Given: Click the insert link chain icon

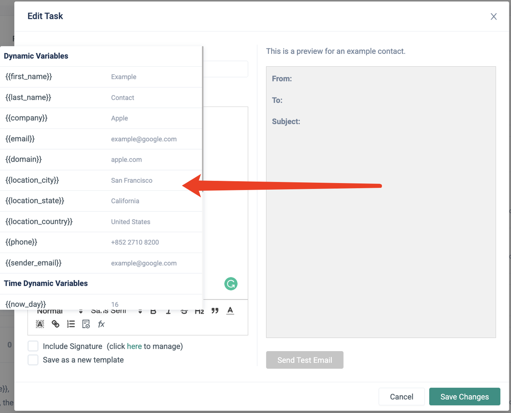Looking at the screenshot, I should point(55,324).
